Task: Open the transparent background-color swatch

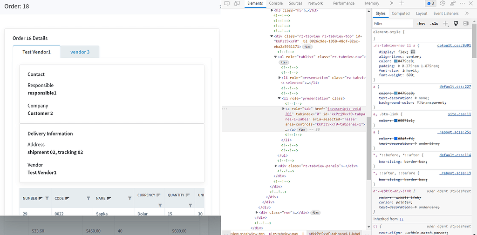Action: coord(419,103)
